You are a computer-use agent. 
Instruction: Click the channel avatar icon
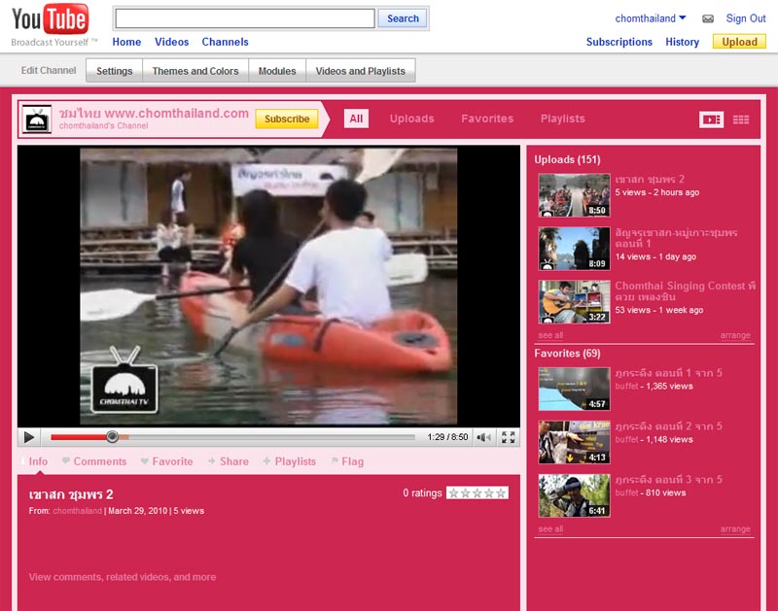point(37,119)
